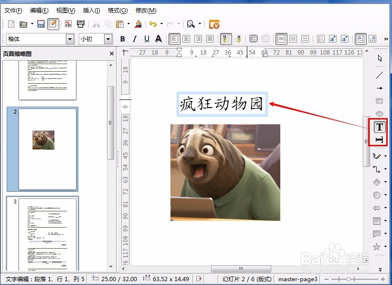This screenshot has width=392, height=285.
Task: Activate the horizontal Text tool (T)
Action: point(380,127)
